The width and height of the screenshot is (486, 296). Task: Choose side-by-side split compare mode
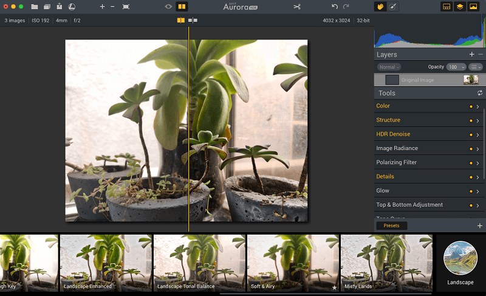(181, 20)
